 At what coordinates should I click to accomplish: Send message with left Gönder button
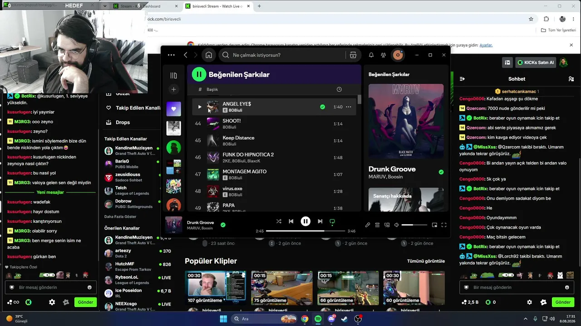85,302
